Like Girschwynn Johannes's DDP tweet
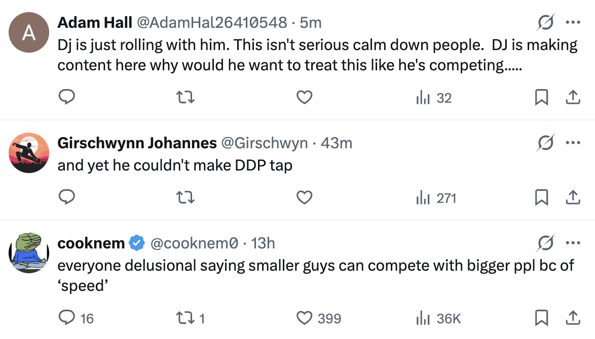595x339 pixels. (x=304, y=197)
